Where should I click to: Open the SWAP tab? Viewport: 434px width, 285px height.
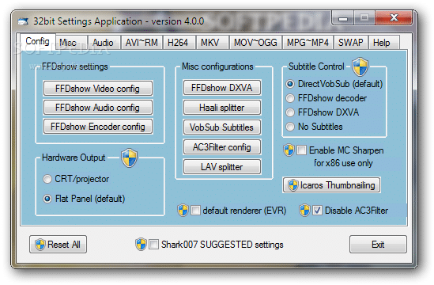click(x=351, y=43)
